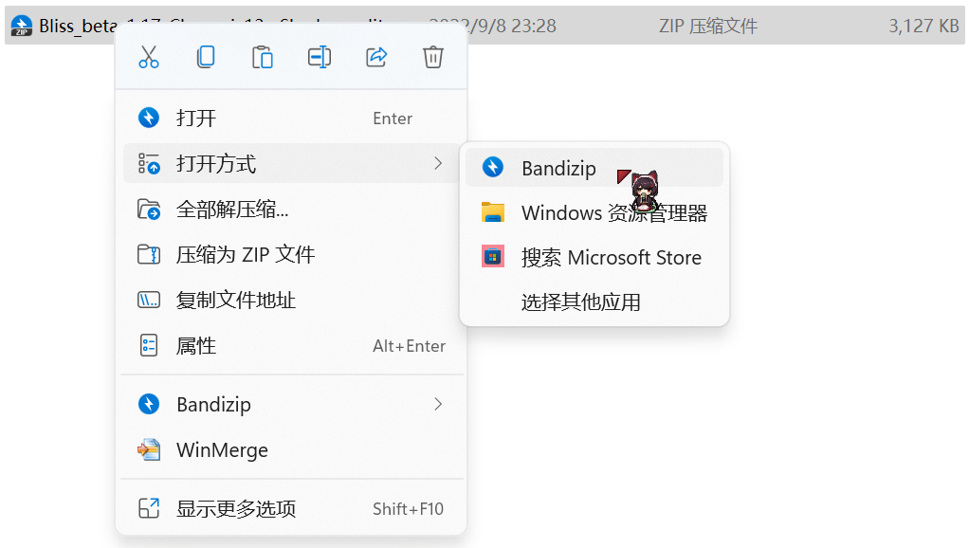The width and height of the screenshot is (969, 548).
Task: Select 选择其他应用 option
Action: click(x=594, y=301)
